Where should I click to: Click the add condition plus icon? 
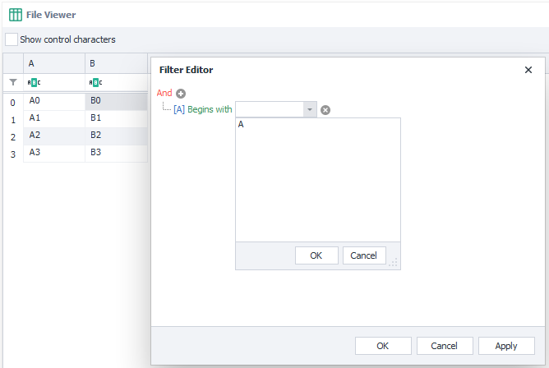181,94
